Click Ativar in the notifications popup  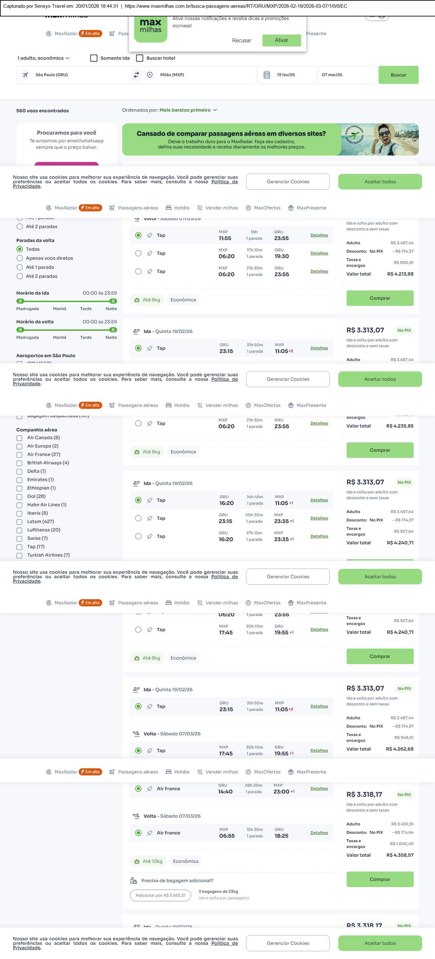281,40
